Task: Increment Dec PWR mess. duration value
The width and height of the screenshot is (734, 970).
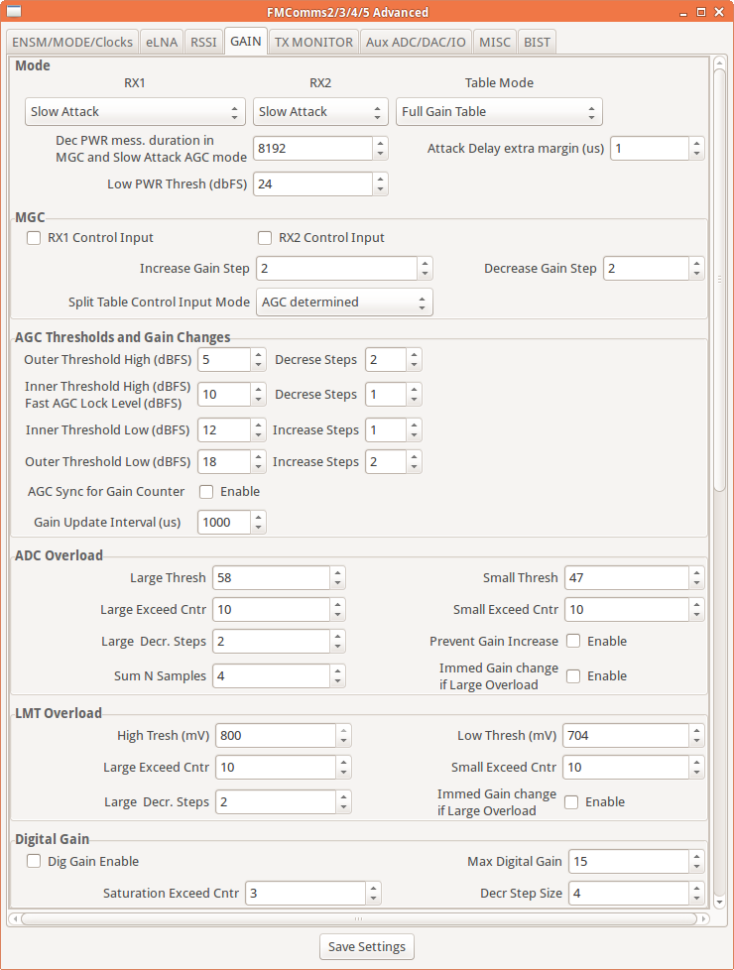Action: (381, 143)
